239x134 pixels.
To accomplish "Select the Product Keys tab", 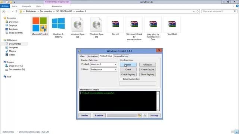I will [106, 56].
